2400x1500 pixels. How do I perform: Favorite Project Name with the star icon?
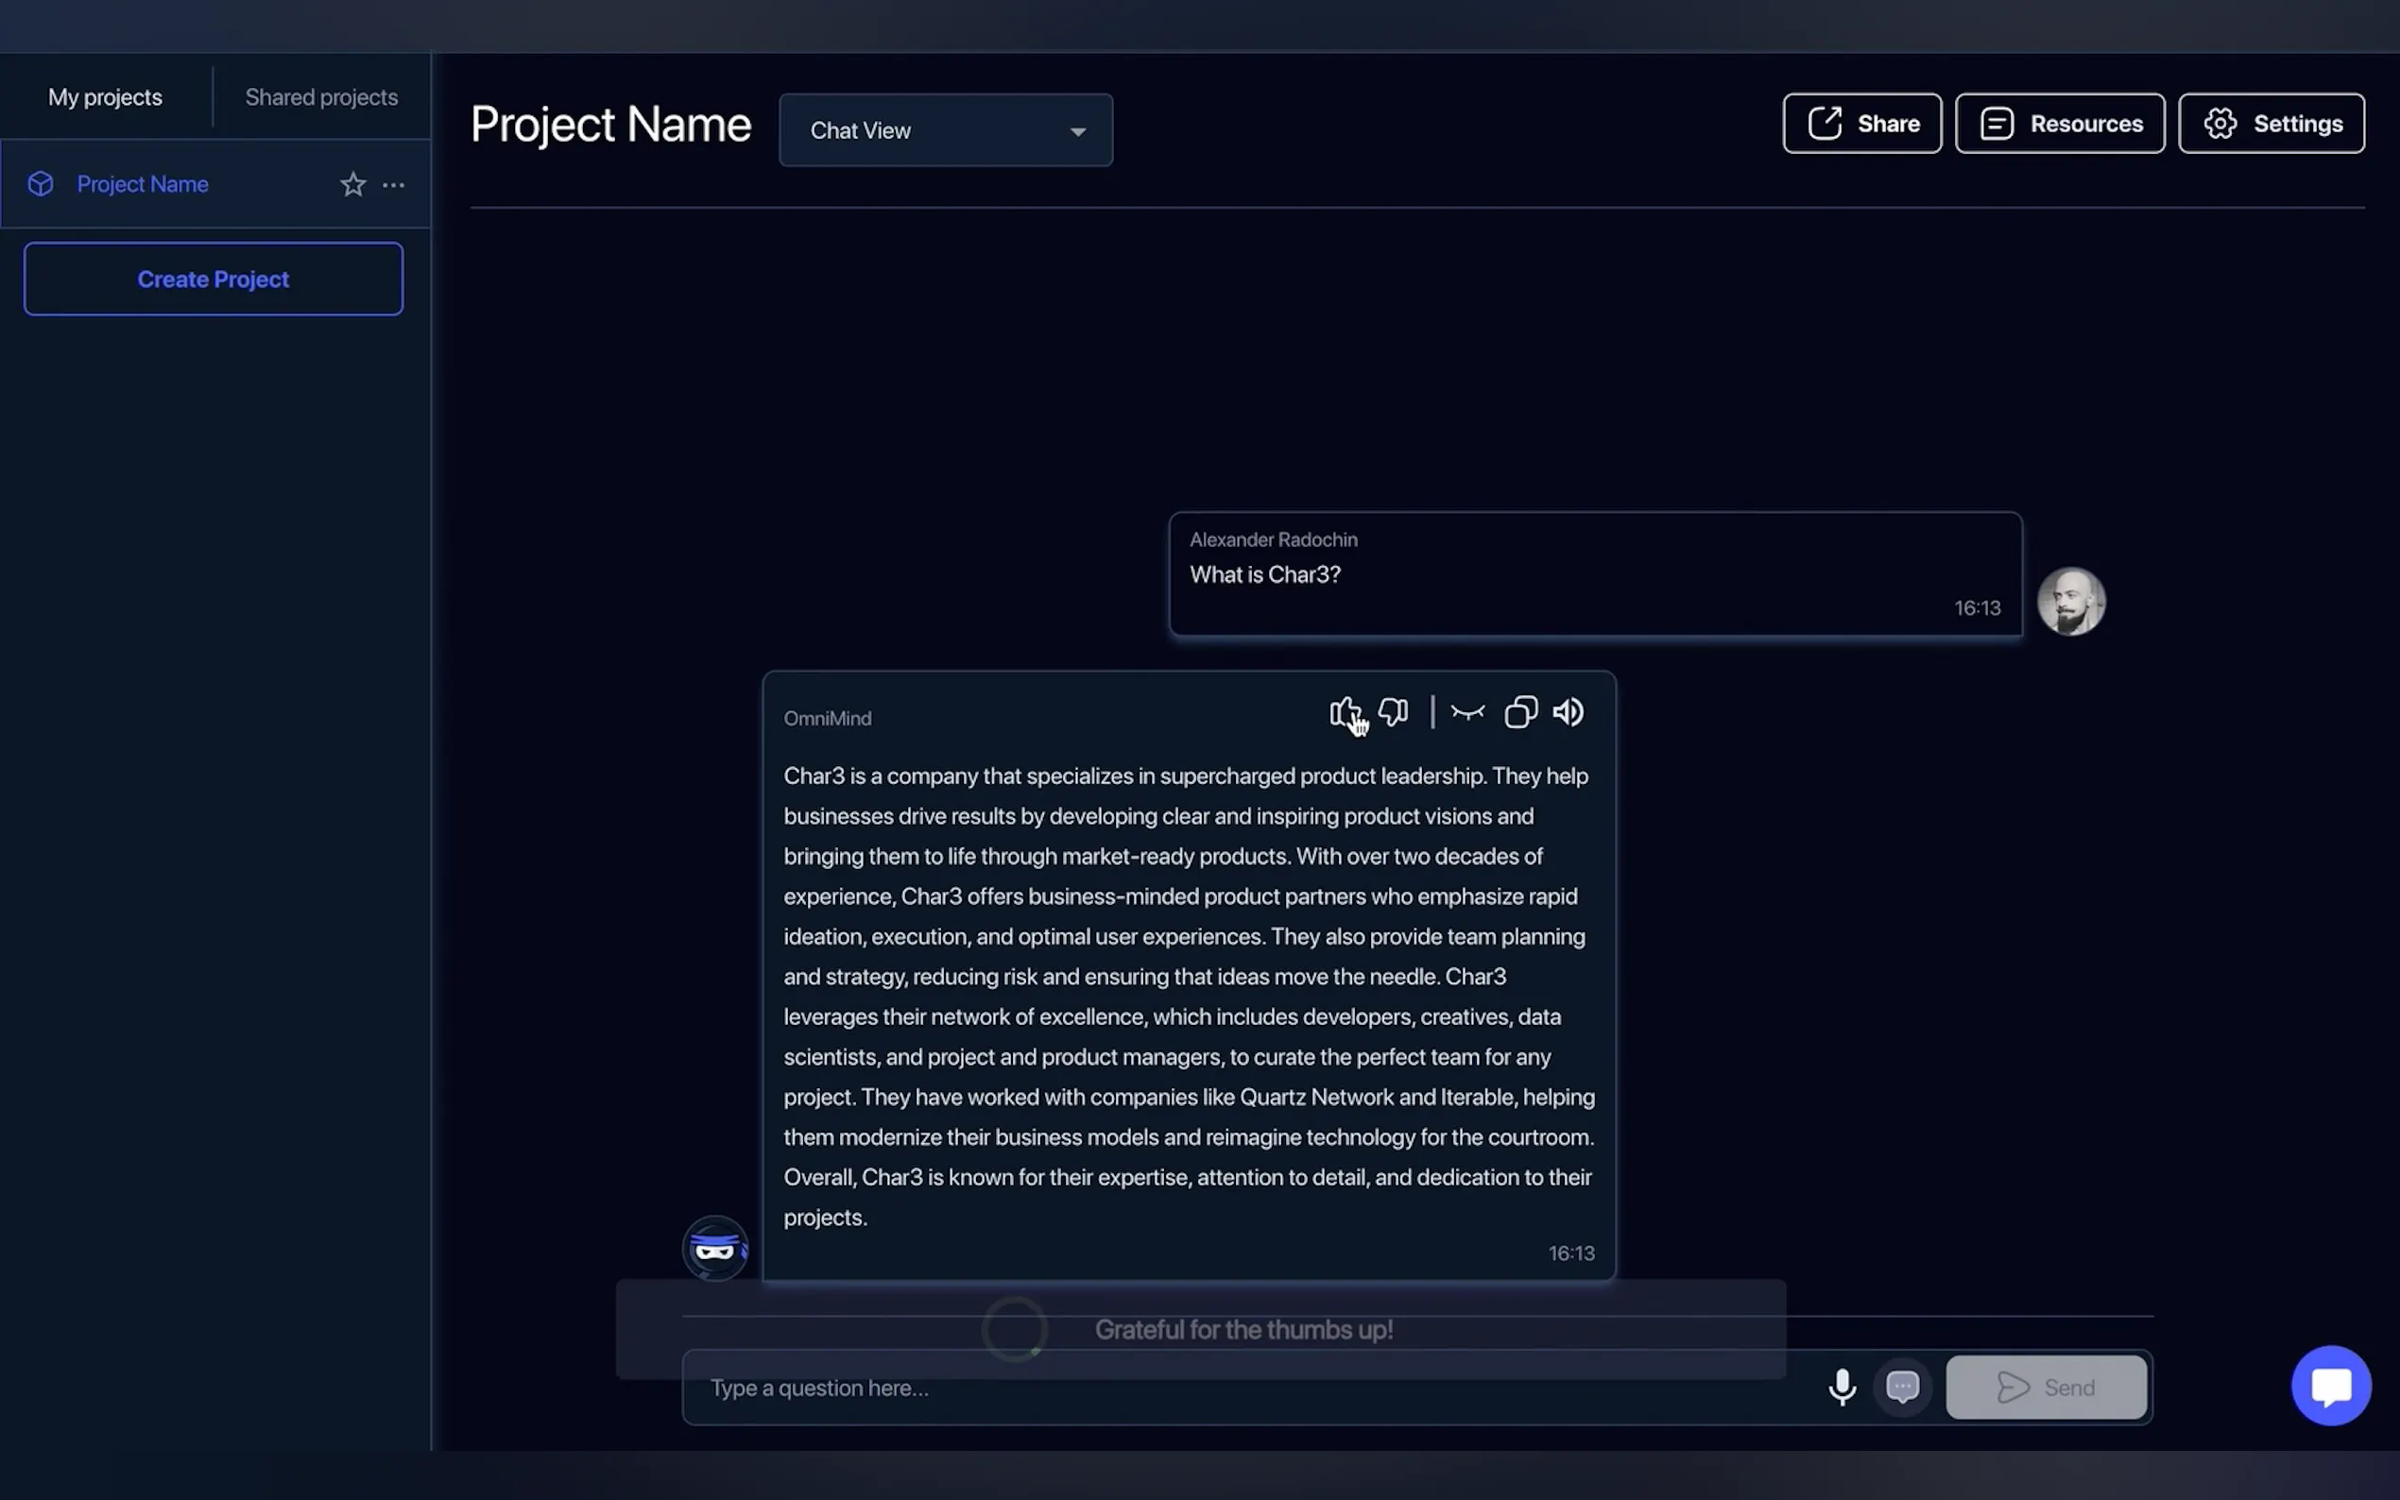353,184
